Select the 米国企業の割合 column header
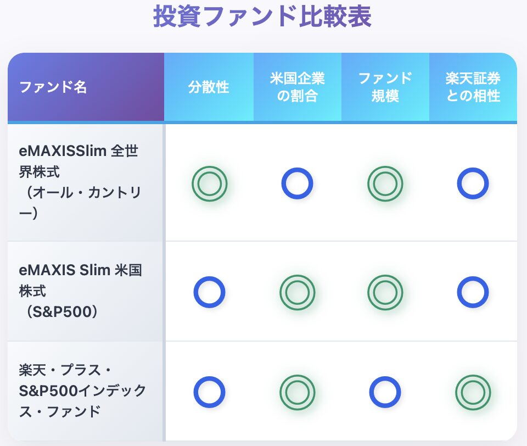The image size is (527, 446). [298, 87]
